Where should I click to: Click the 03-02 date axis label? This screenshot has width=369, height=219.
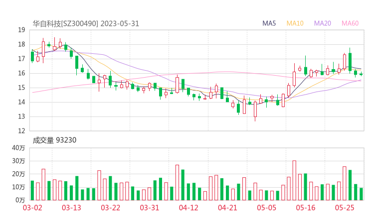click(x=32, y=208)
